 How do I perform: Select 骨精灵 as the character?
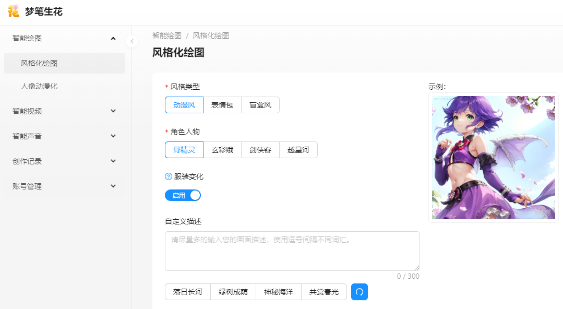tap(184, 150)
